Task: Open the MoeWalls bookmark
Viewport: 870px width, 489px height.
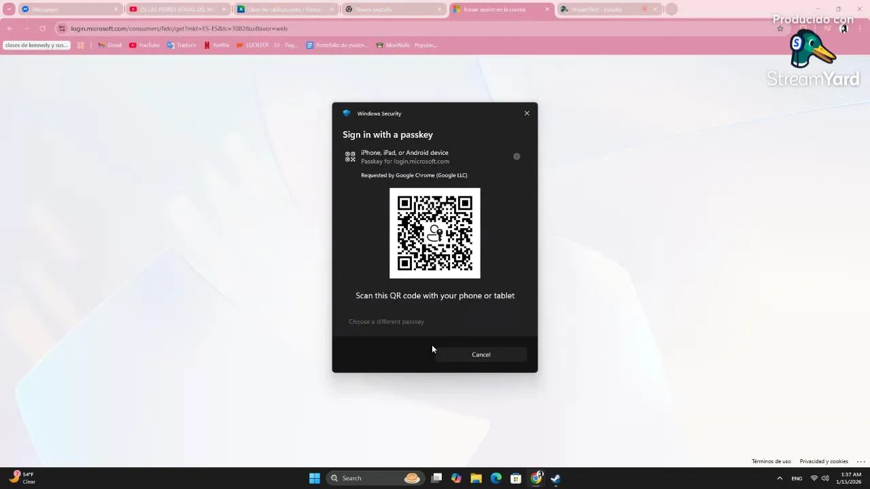Action: 406,46
